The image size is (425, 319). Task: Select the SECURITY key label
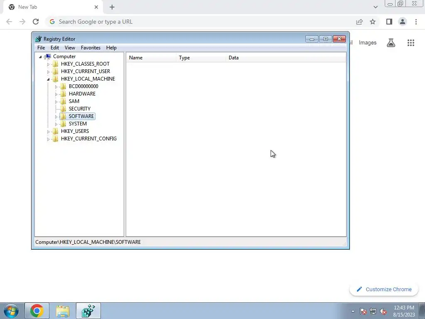[79, 109]
